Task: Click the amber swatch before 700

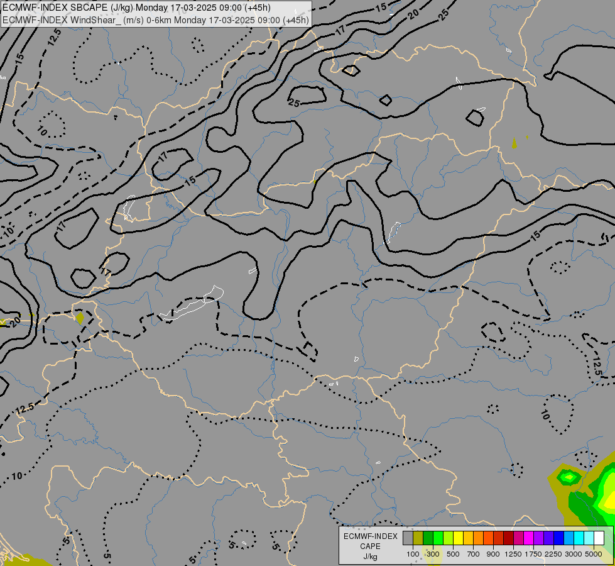Action: click(468, 538)
